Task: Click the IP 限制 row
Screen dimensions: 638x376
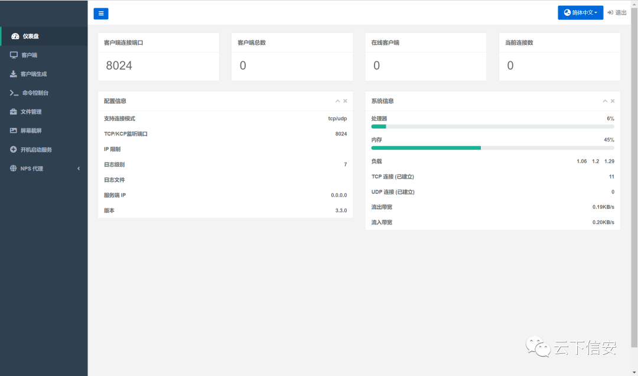Action: 226,150
